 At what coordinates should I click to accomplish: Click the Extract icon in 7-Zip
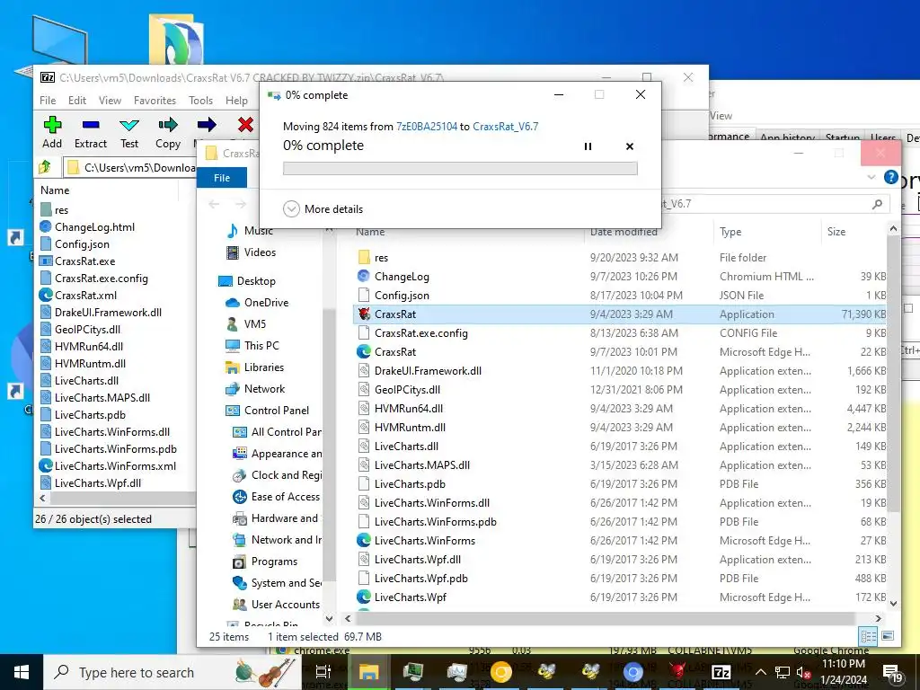[x=91, y=125]
